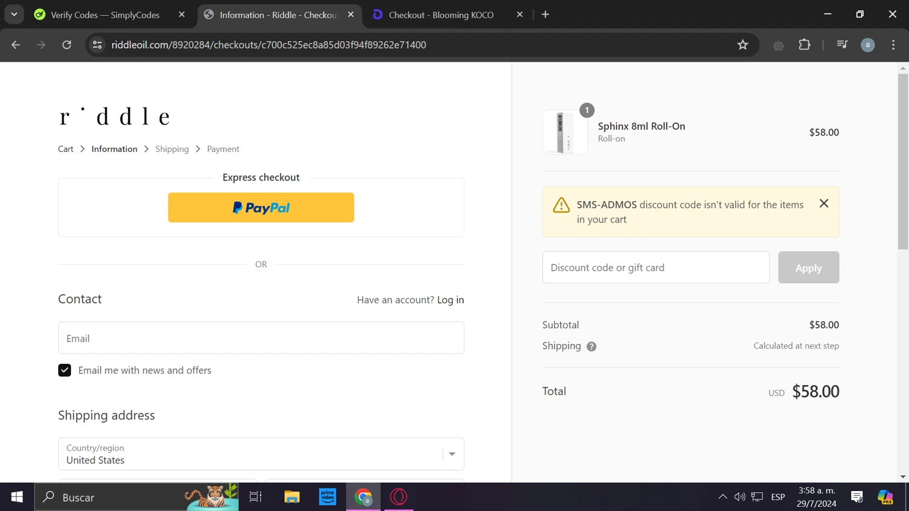The width and height of the screenshot is (909, 511).
Task: Expand the Country/region dropdown
Action: click(261, 454)
